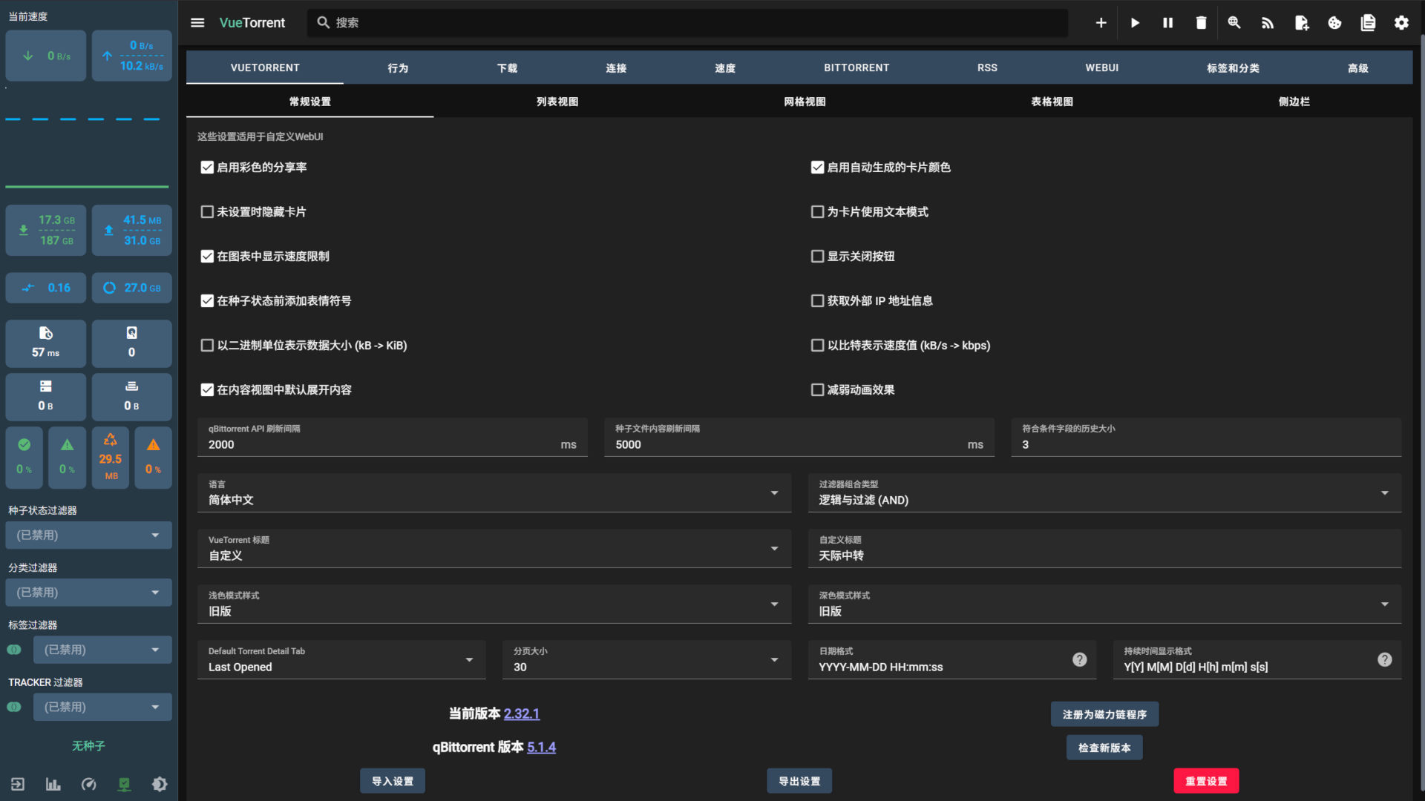Click the pause torrents icon
Viewport: 1425px width, 801px height.
pyautogui.click(x=1167, y=23)
